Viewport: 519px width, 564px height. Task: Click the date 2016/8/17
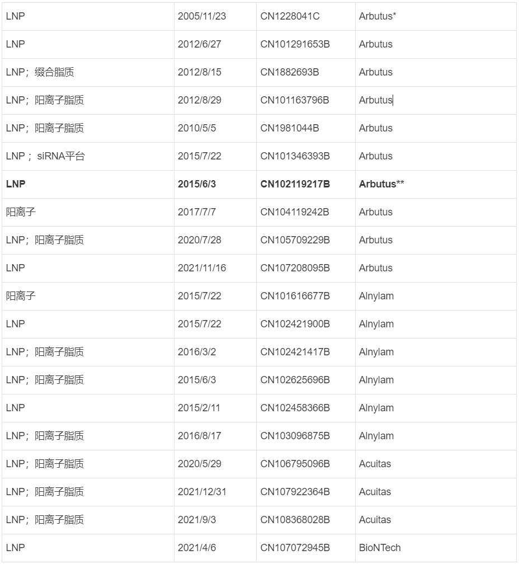pos(200,436)
